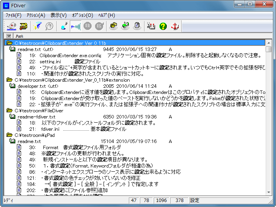The image size is (276, 207).
Task: Select line 19 ClipboardExtender.exe.config result
Action: [135, 56]
